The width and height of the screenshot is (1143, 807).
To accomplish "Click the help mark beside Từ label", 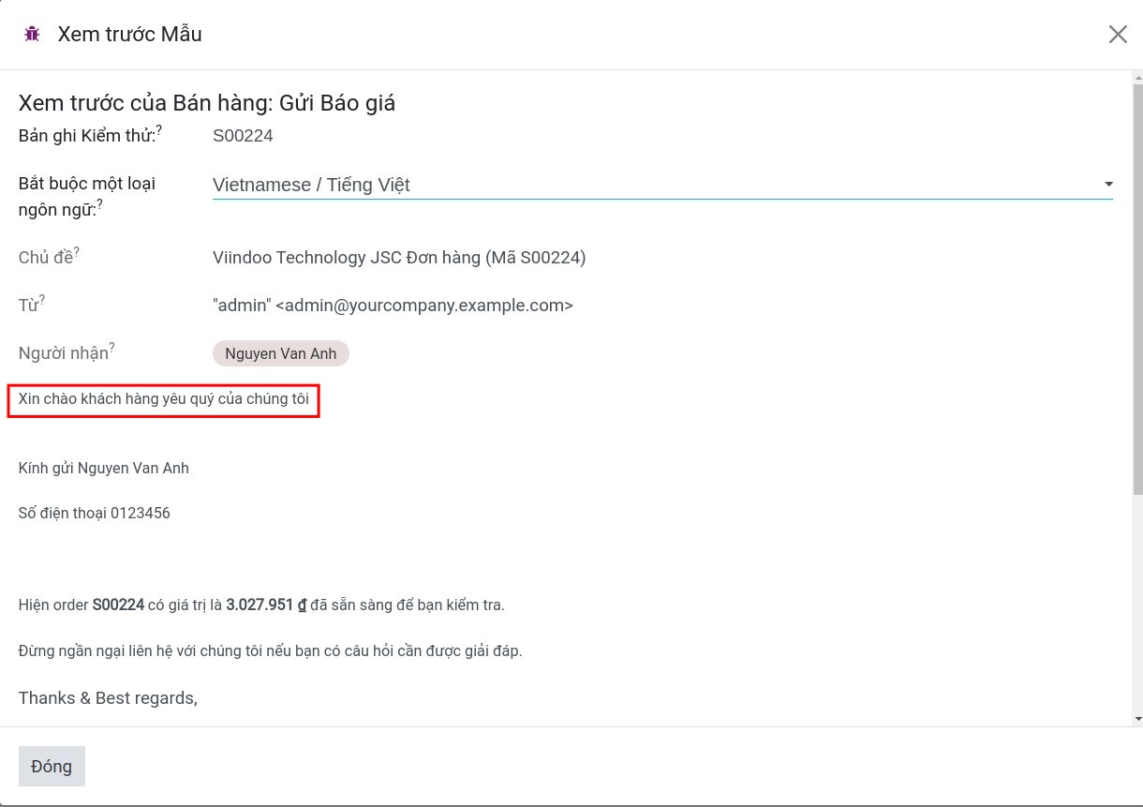I will 42,300.
